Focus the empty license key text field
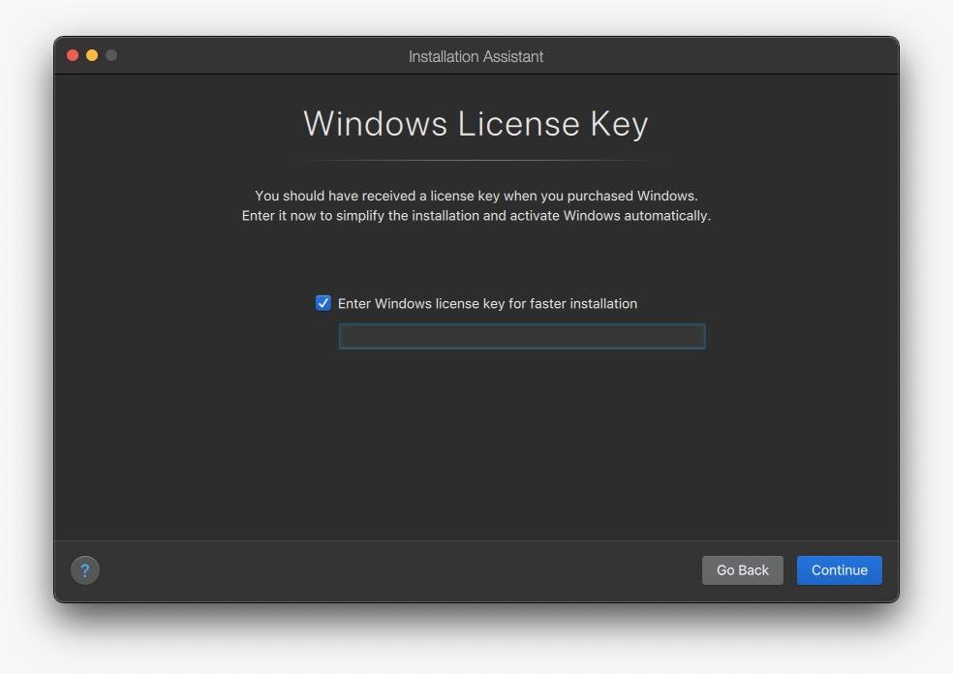Viewport: 953px width, 674px height. point(522,336)
